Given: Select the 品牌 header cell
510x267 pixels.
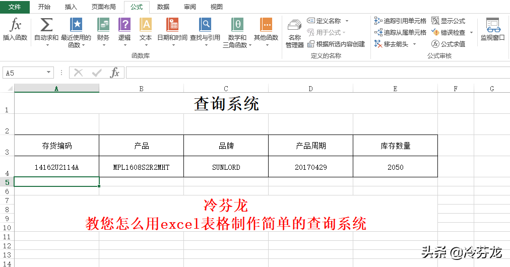Looking at the screenshot, I should (226, 146).
